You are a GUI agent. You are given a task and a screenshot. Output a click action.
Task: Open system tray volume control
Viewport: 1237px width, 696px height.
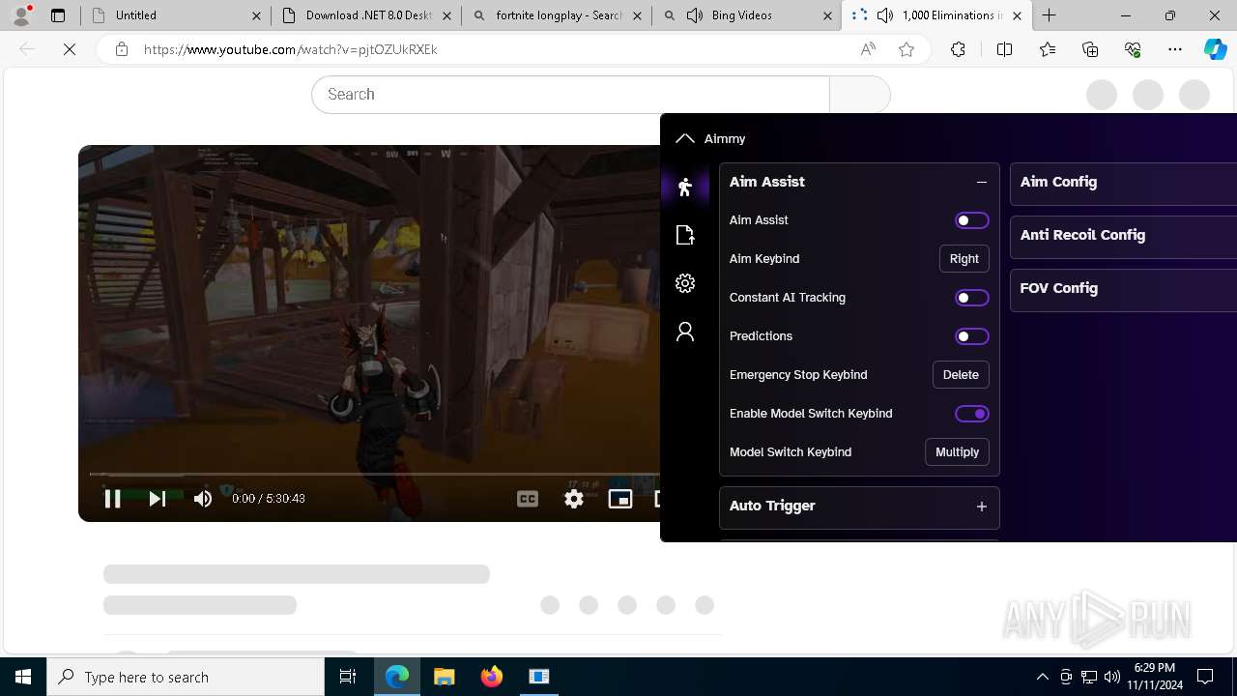[1111, 677]
